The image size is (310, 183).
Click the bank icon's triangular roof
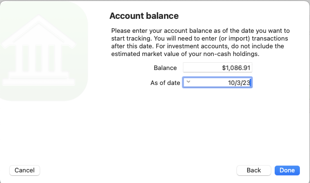click(x=39, y=30)
